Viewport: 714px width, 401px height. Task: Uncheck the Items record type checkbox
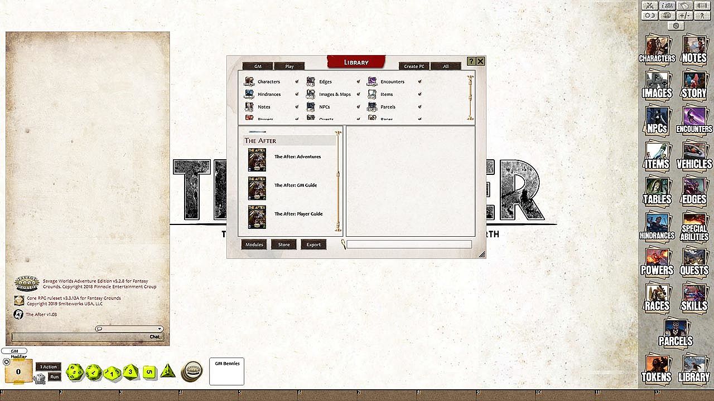(x=419, y=94)
